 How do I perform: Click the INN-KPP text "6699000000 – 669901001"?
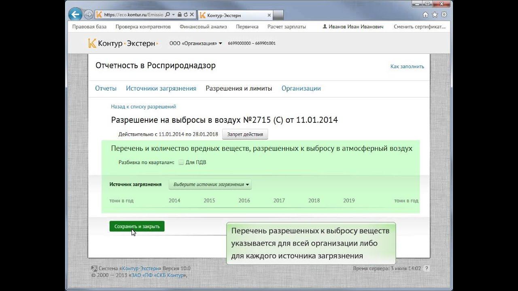pyautogui.click(x=252, y=43)
